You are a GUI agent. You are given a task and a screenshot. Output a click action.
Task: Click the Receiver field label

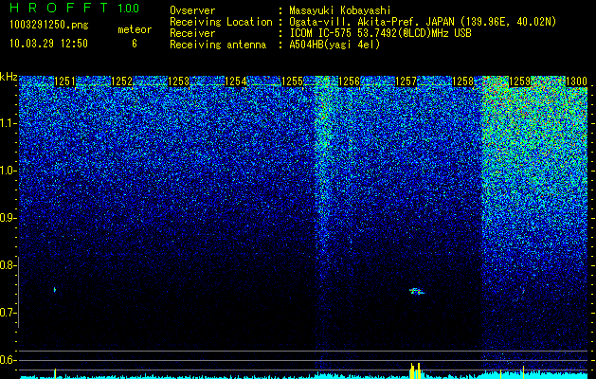(192, 33)
